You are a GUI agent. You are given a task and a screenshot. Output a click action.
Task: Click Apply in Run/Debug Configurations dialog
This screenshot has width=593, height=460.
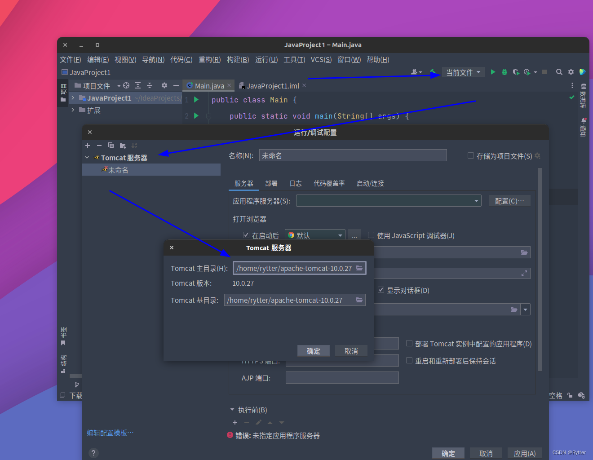(x=525, y=453)
